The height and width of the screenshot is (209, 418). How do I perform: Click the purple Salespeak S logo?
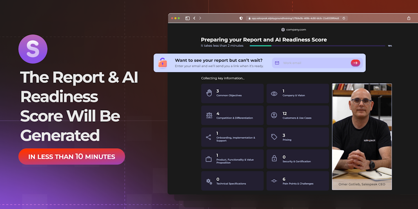[33, 49]
